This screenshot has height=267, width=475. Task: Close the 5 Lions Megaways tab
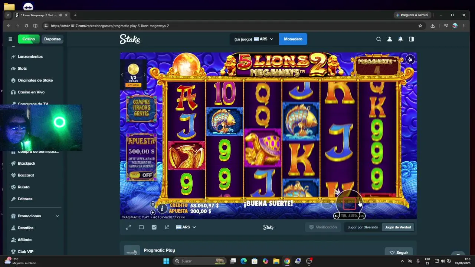[66, 15]
